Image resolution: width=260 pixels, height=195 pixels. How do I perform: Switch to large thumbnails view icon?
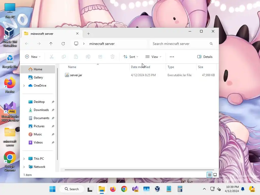pyautogui.click(x=215, y=175)
